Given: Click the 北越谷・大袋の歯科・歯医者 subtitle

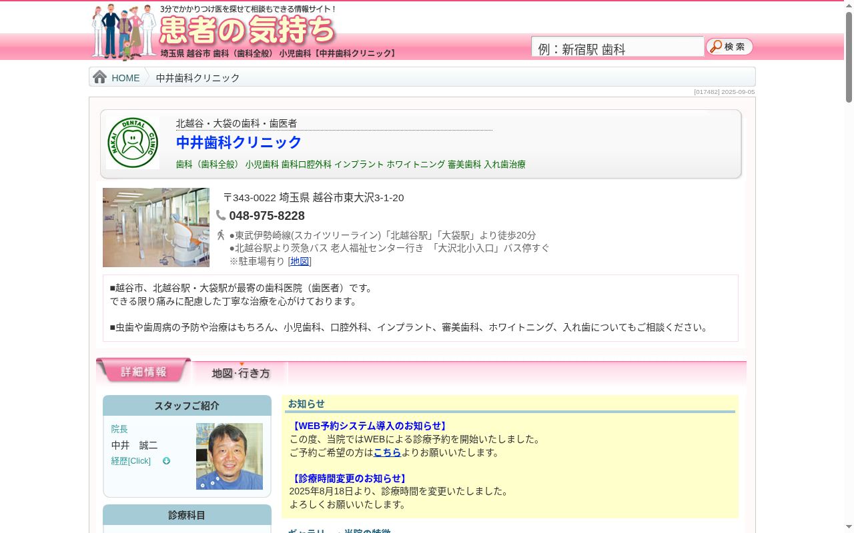Looking at the screenshot, I should tap(236, 124).
